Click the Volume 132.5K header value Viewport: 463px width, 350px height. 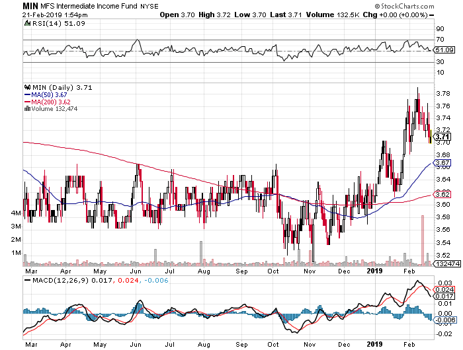point(332,15)
